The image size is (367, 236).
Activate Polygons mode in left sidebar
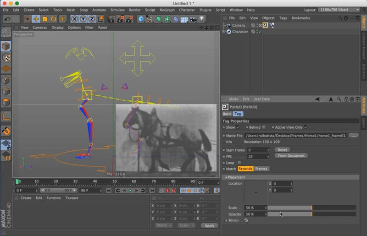(x=6, y=102)
